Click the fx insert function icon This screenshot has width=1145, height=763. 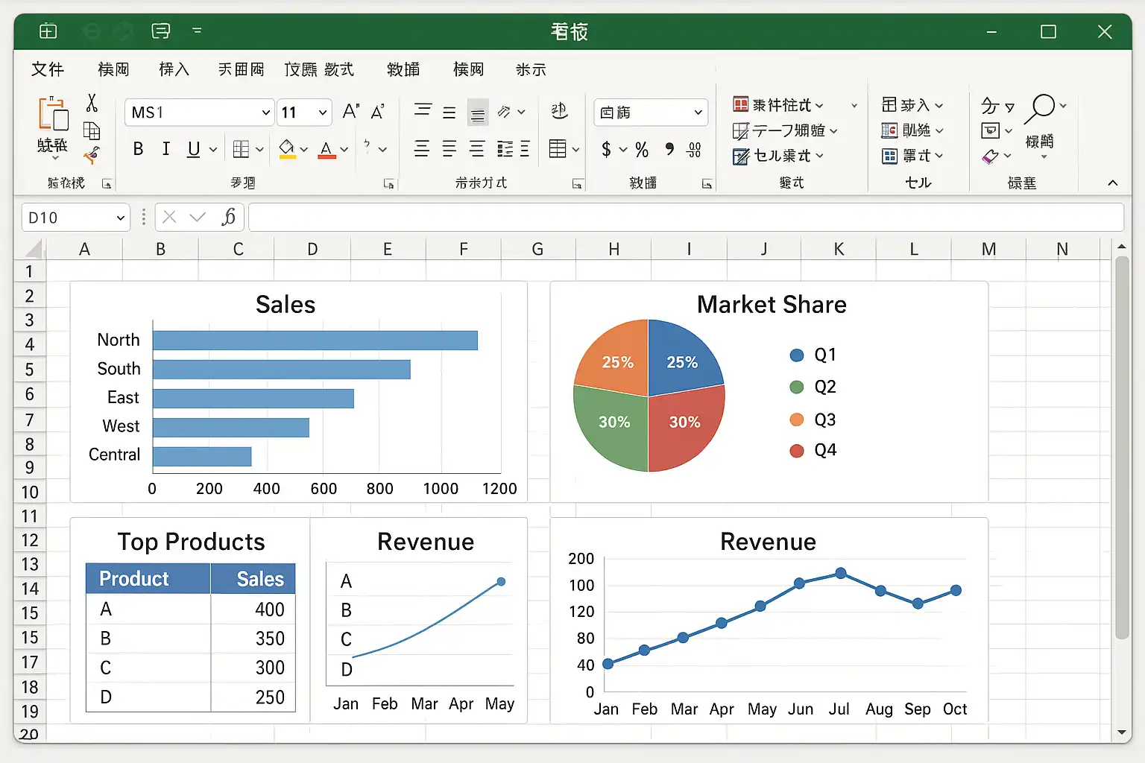(x=228, y=217)
